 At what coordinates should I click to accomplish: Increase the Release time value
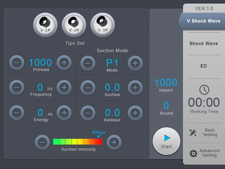click(135, 113)
